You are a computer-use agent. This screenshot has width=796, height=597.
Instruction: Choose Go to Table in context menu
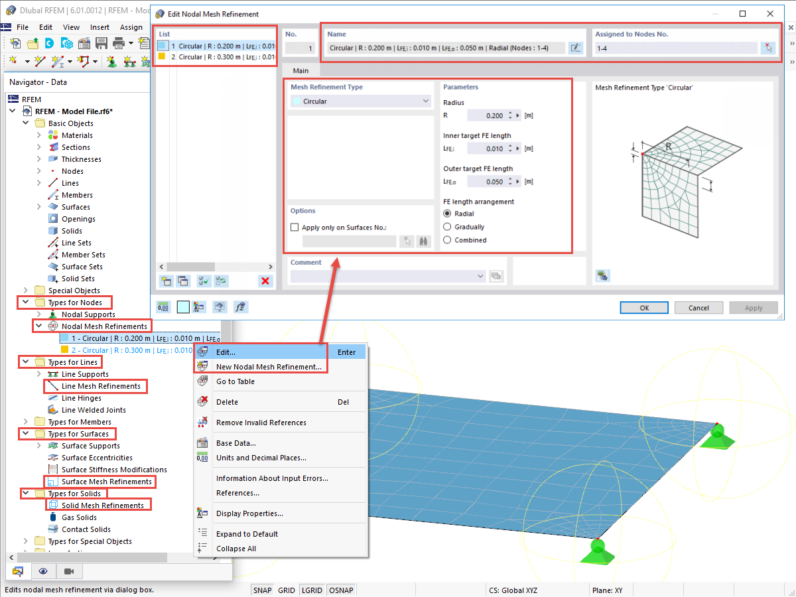tap(281, 381)
